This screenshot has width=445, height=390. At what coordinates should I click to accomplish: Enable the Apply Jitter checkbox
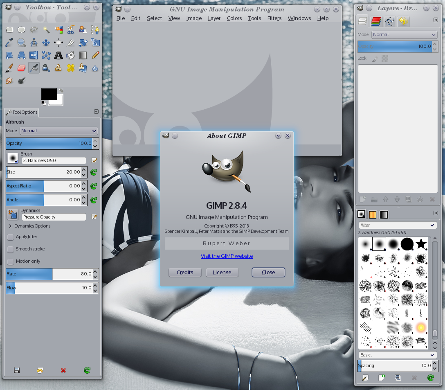(x=11, y=237)
